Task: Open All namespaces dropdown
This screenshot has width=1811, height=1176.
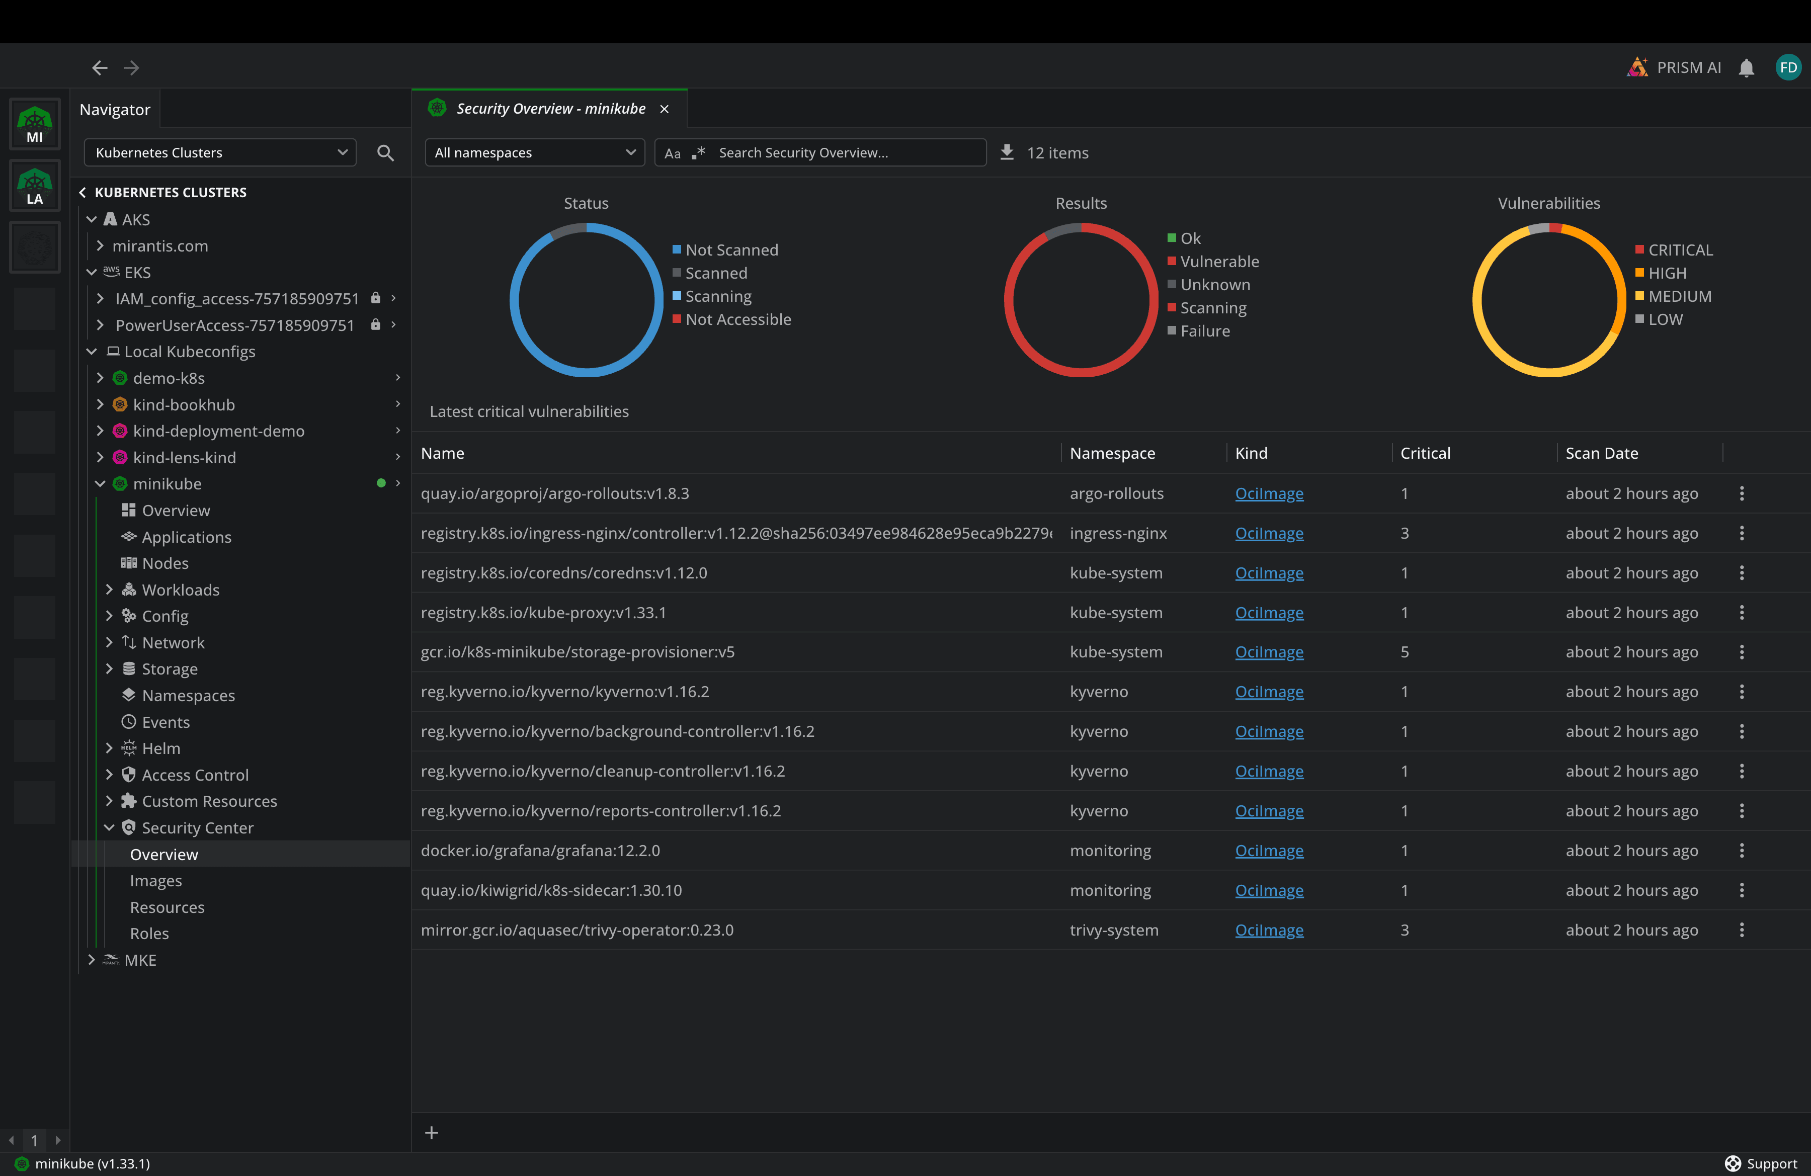Action: pyautogui.click(x=534, y=153)
